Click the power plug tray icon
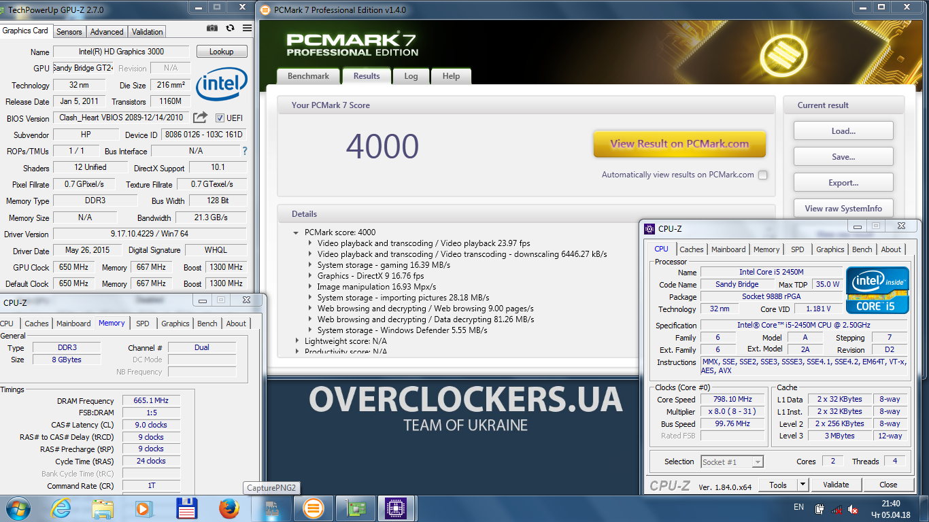Screen dimensions: 929x522 tap(820, 508)
